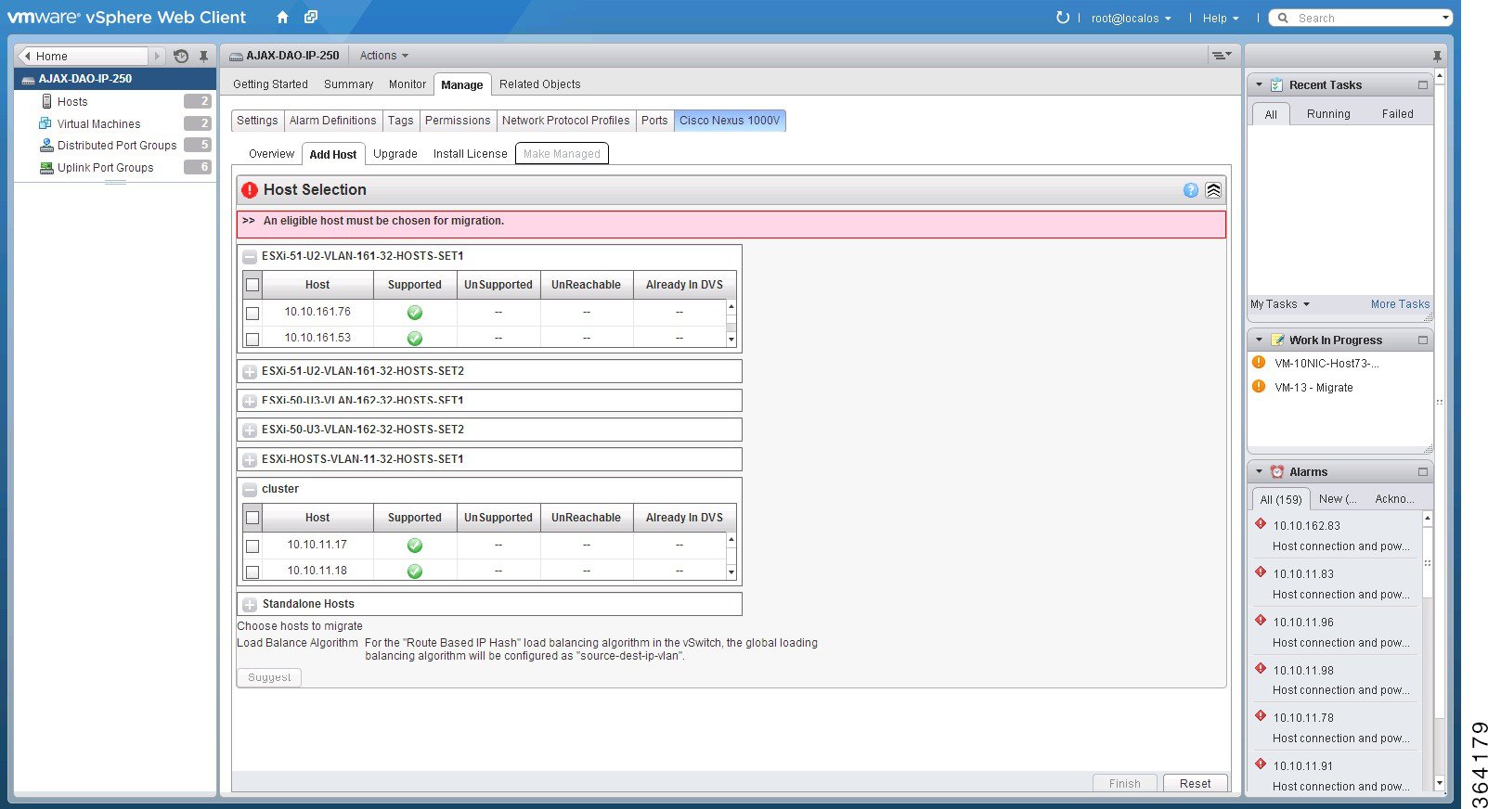Open the view options menu icon
Screen dimensions: 1488x809
click(x=1222, y=56)
